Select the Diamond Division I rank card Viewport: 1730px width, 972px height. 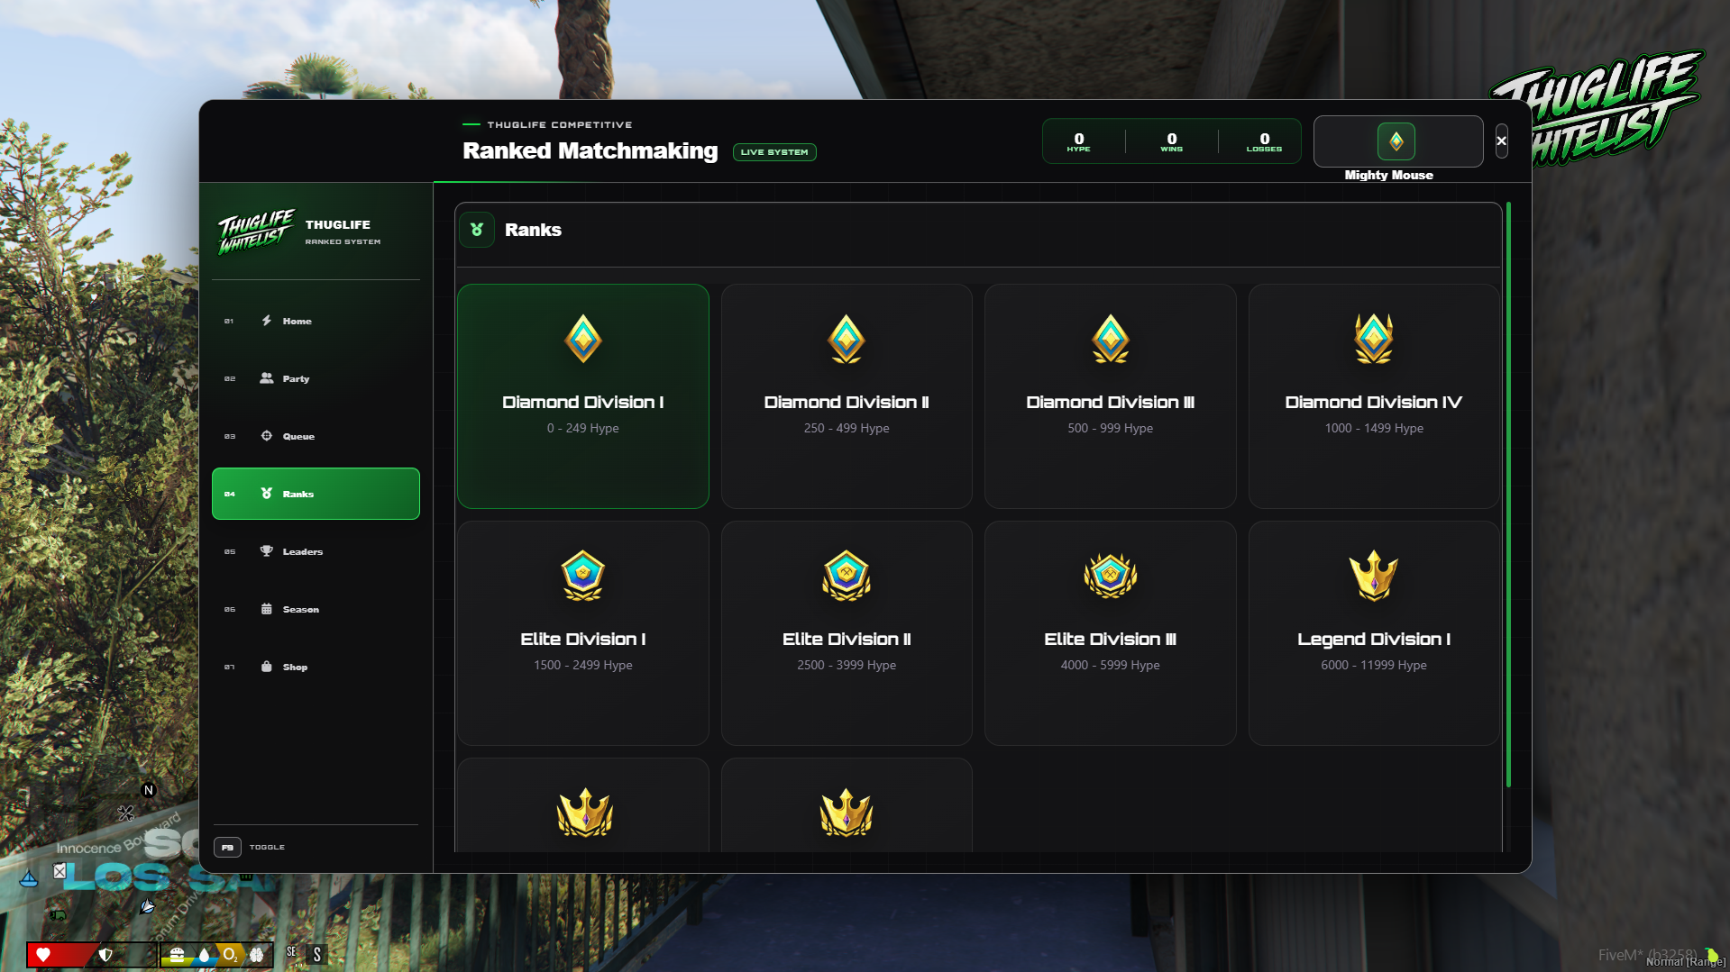583,396
